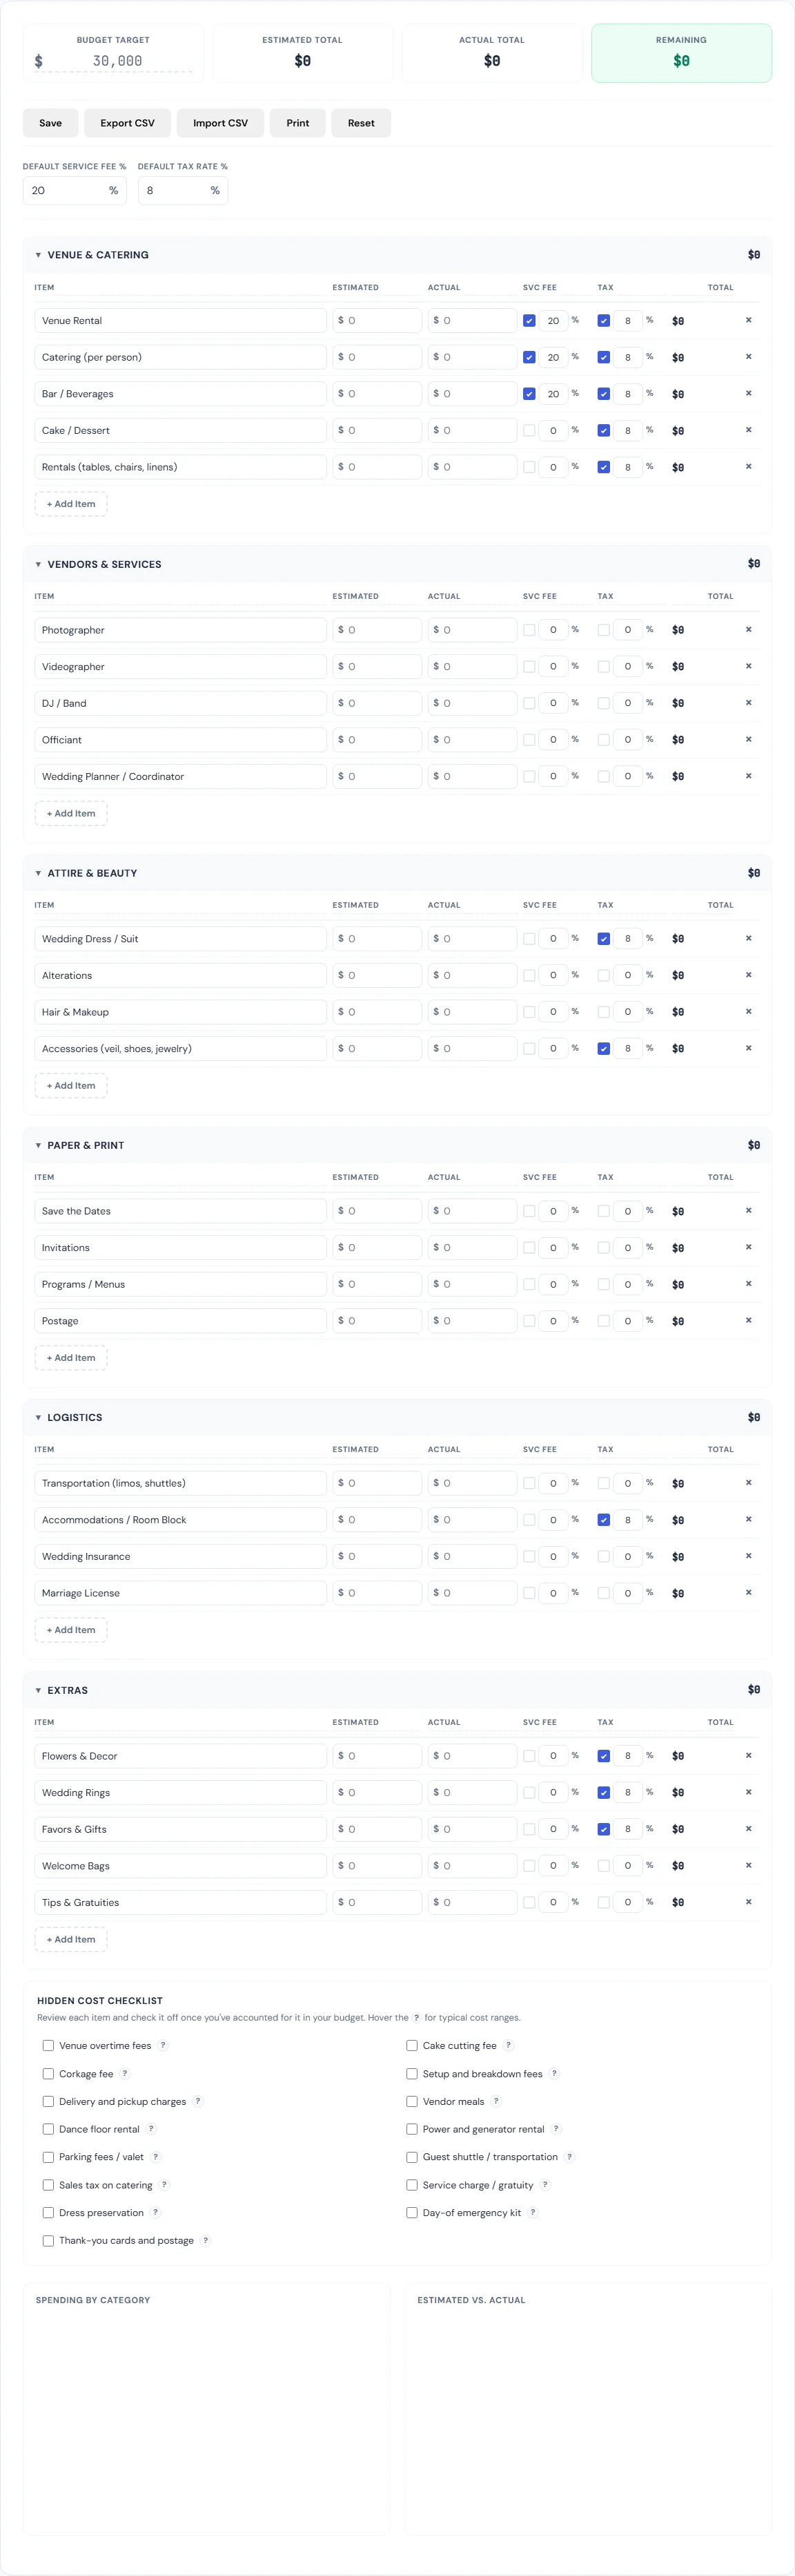Check off Venue overtime fees
795x2576 pixels.
coord(48,2045)
